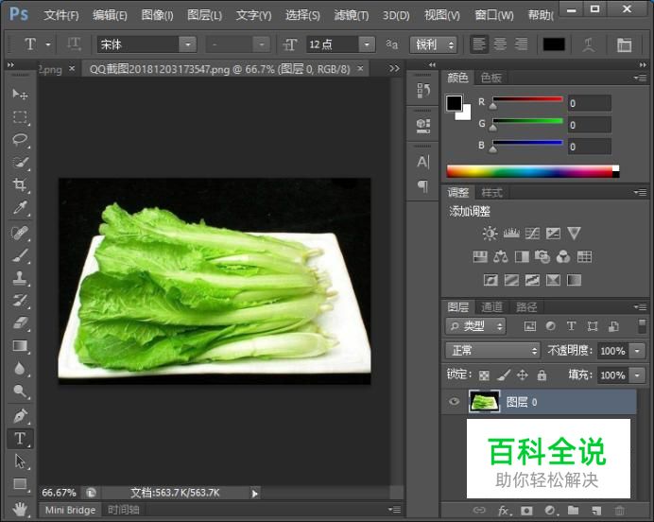Open the 文件(F) menu
Image resolution: width=654 pixels, height=522 pixels.
(x=60, y=15)
